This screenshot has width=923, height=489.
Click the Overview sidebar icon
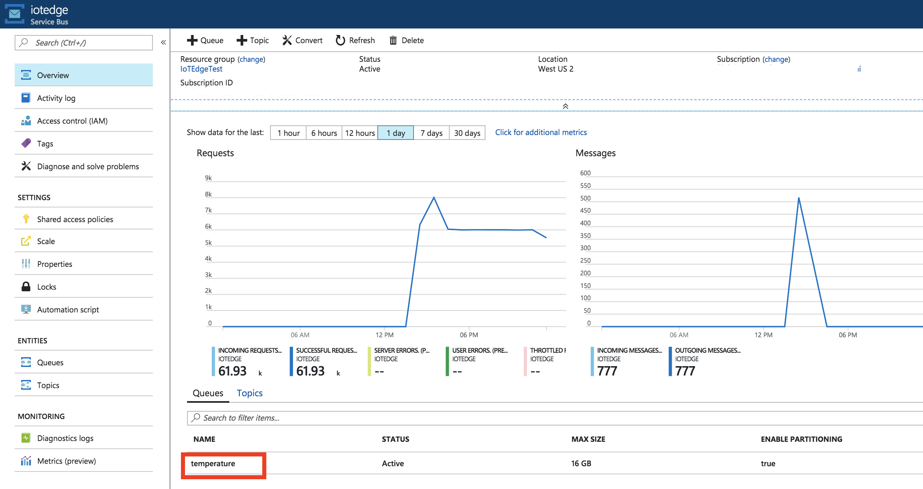(x=26, y=75)
